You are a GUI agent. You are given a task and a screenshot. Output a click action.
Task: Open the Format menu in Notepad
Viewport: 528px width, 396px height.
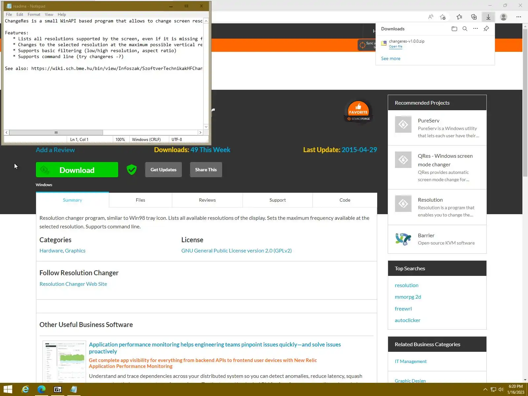34,15
